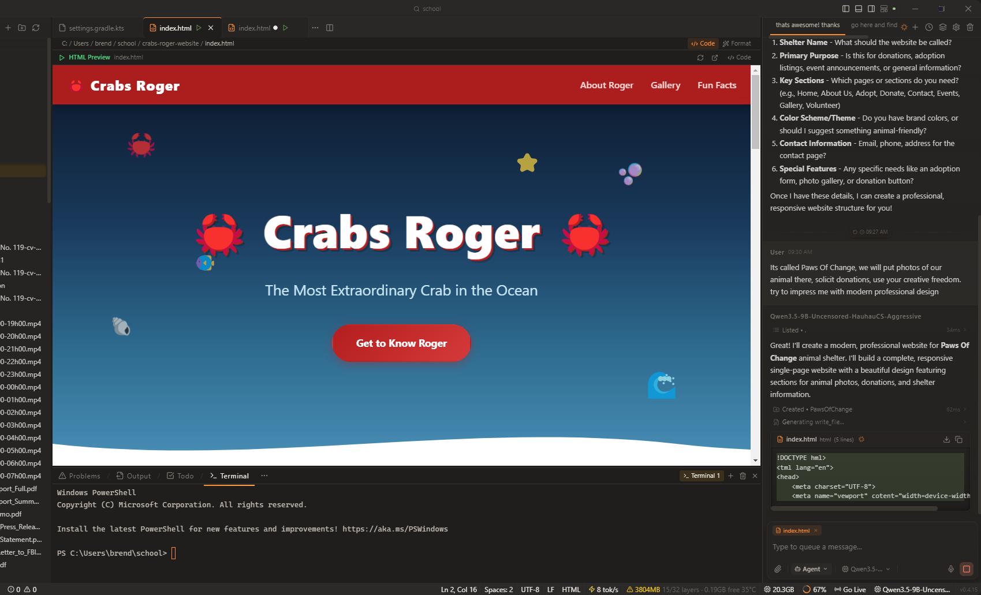Toggle the left sidebar layout button
Image resolution: width=981 pixels, height=595 pixels.
(x=846, y=9)
